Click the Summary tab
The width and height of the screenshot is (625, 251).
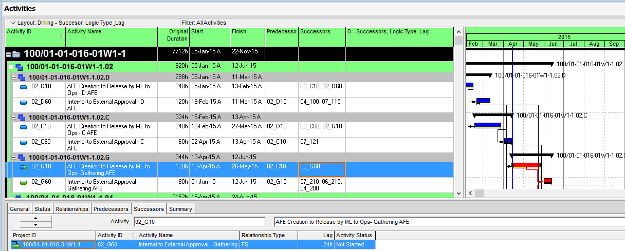click(x=180, y=209)
